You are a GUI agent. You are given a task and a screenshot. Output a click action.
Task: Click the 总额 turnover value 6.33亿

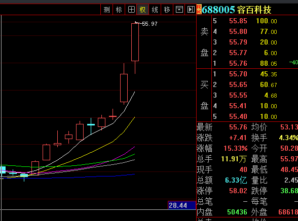pyautogui.click(x=236, y=180)
